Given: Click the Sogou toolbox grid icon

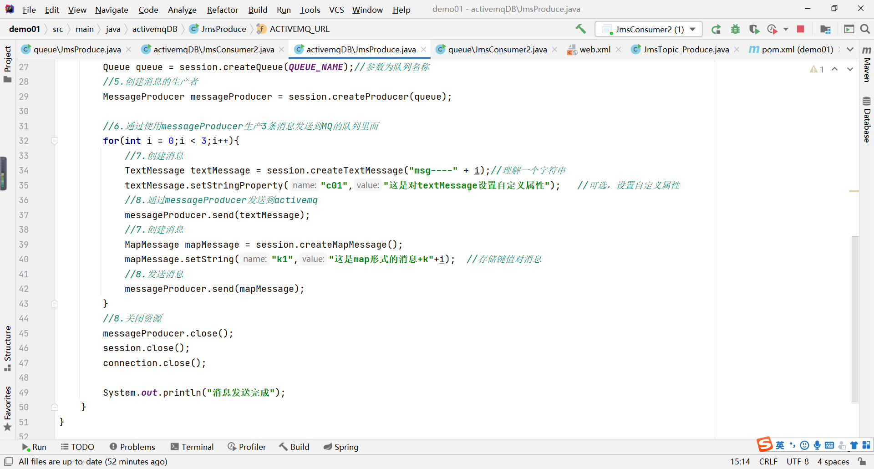Looking at the screenshot, I should point(866,445).
